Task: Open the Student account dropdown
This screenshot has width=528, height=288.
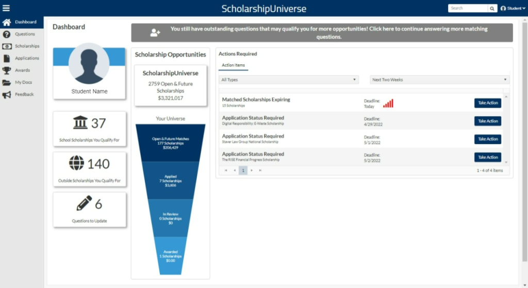Action: point(513,8)
